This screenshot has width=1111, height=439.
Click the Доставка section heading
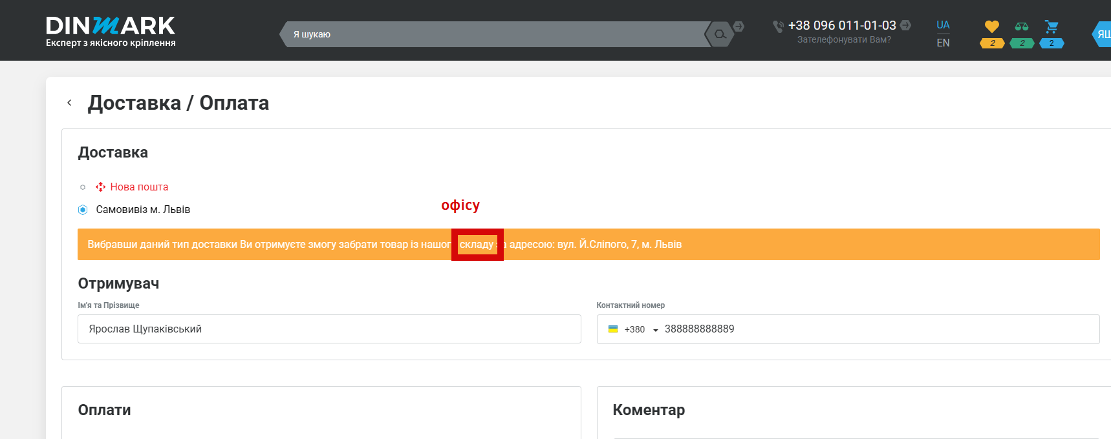(x=113, y=152)
